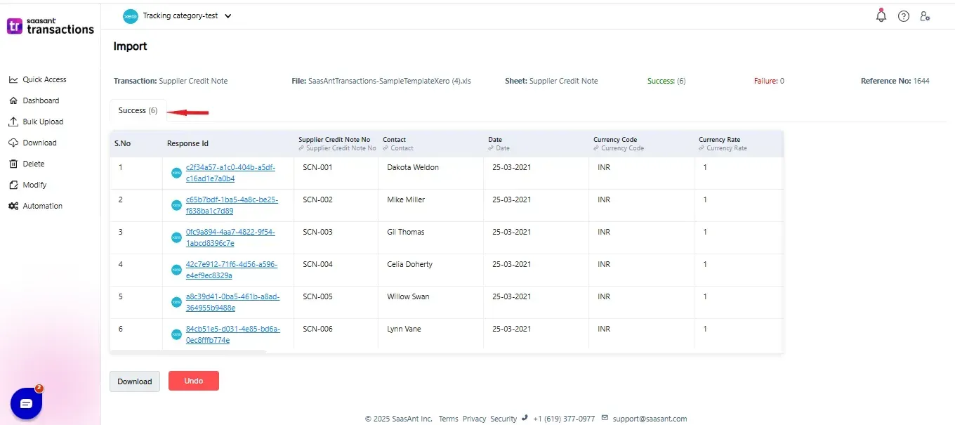Click the SaasAnt Transactions logo
955x425 pixels.
click(50, 26)
